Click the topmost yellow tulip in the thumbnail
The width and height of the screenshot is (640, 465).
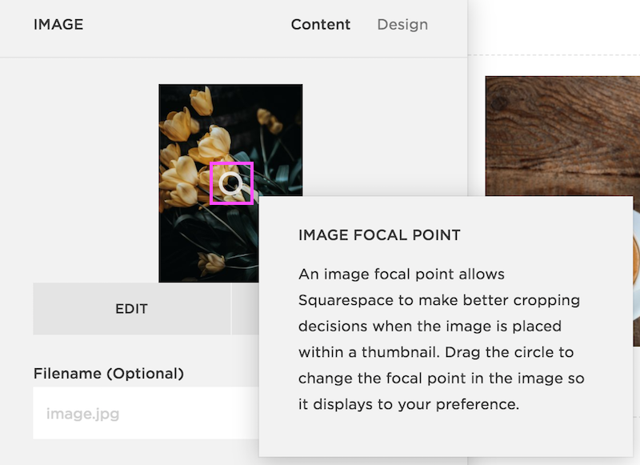[x=202, y=101]
